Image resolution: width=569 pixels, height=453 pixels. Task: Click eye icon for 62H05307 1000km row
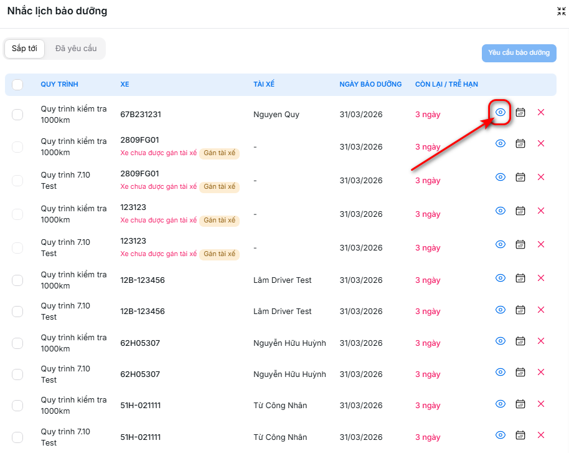[500, 341]
